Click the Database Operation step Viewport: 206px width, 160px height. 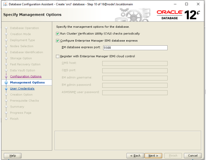pyautogui.click(x=24, y=28)
